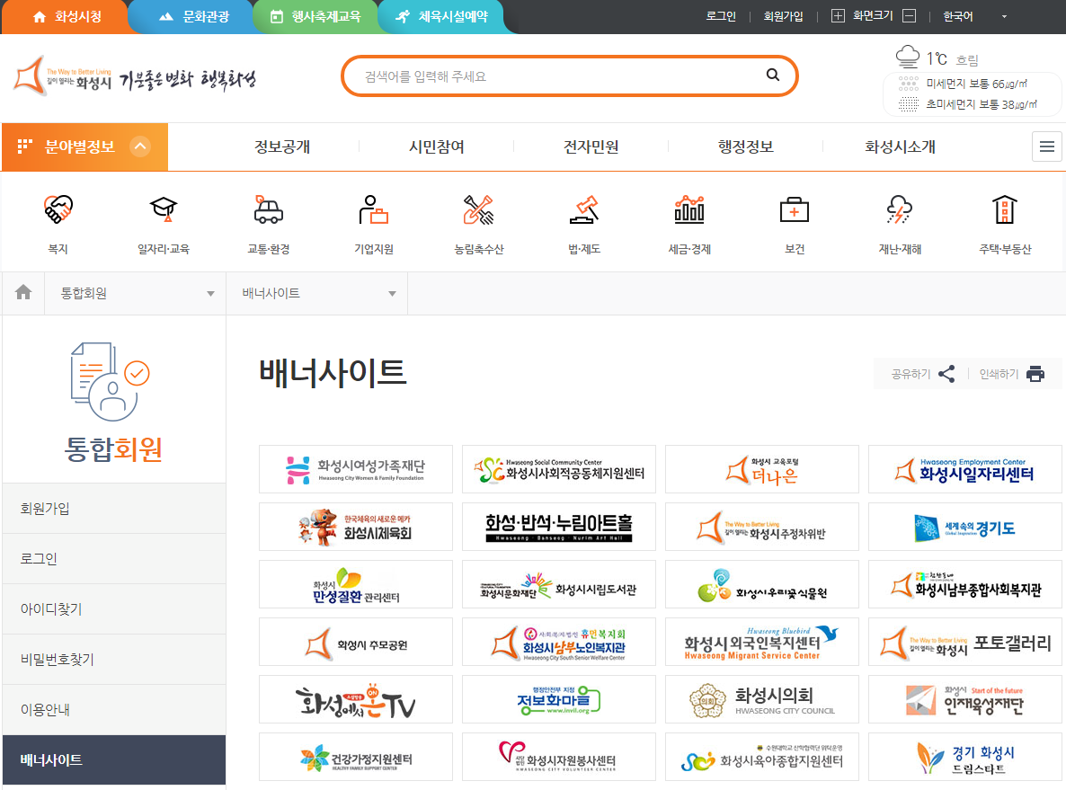Open the 한국어 language dropdown
This screenshot has width=1066, height=790.
coord(975,16)
